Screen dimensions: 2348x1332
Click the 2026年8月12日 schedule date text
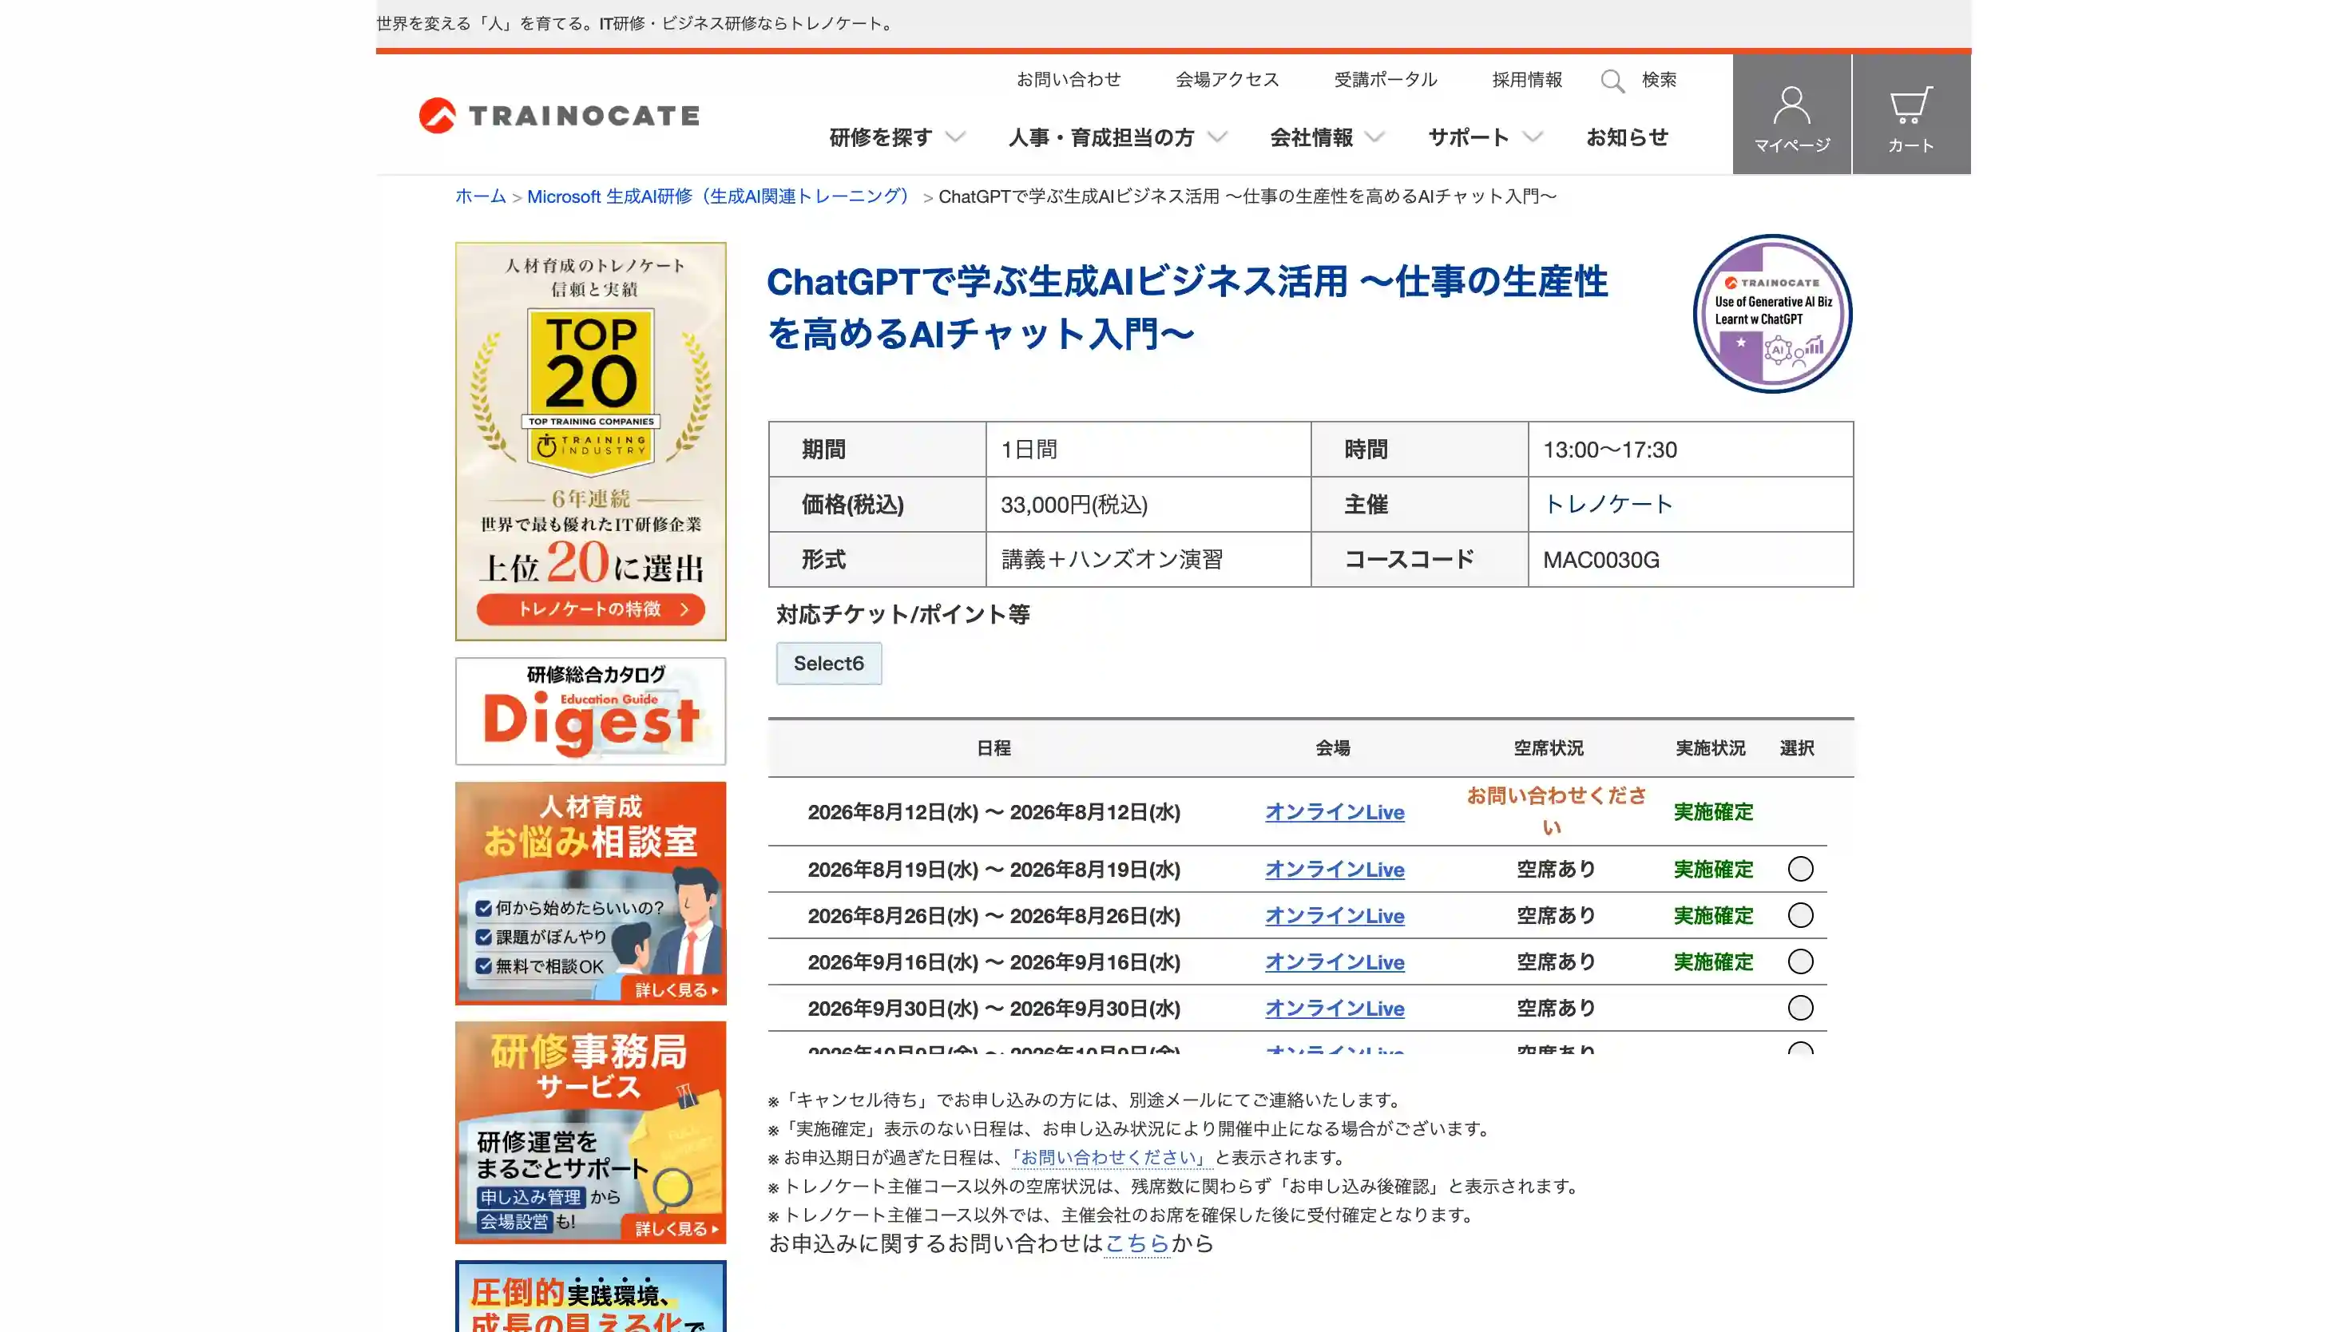tap(994, 811)
